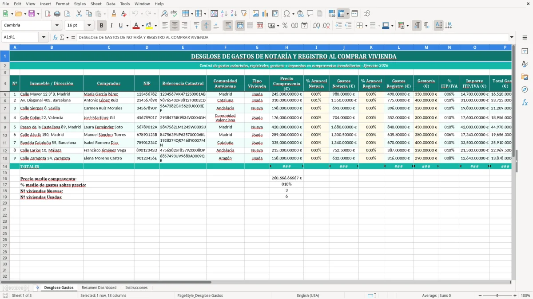Open the Freeze Rows and Columns dropdown arrow
This screenshot has height=299, width=533.
click(348, 14)
